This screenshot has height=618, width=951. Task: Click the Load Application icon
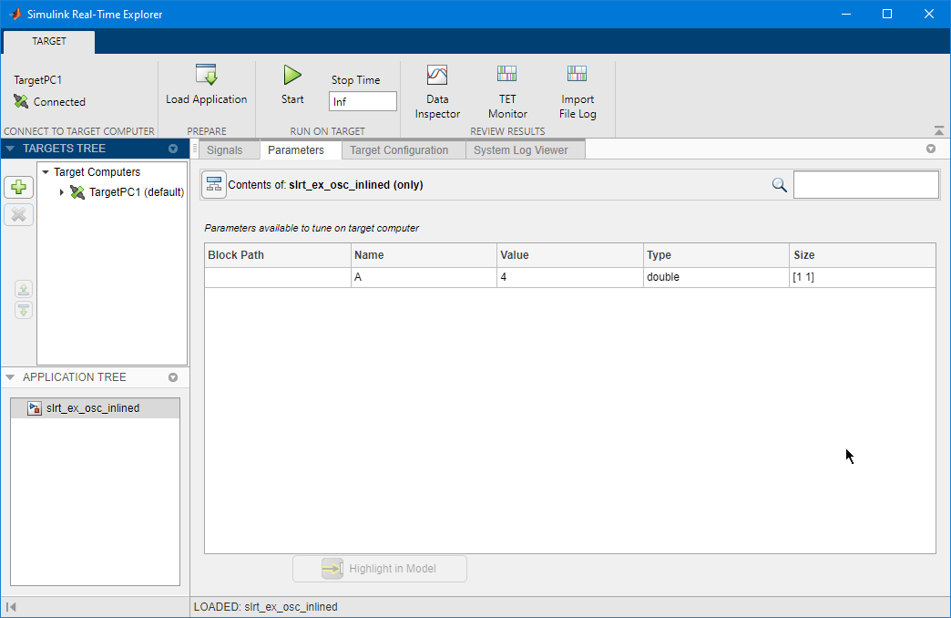point(206,75)
